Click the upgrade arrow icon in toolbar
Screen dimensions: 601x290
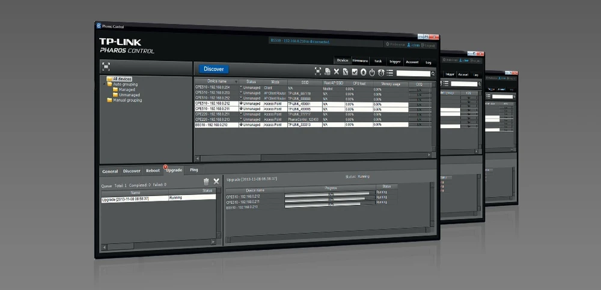[363, 72]
